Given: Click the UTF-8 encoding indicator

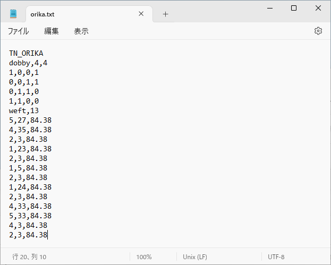Looking at the screenshot, I should (276, 257).
